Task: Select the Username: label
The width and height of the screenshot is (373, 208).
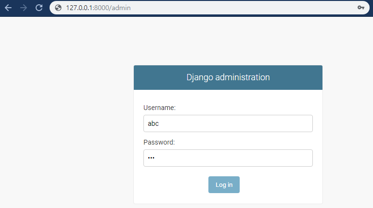Action: (159, 108)
